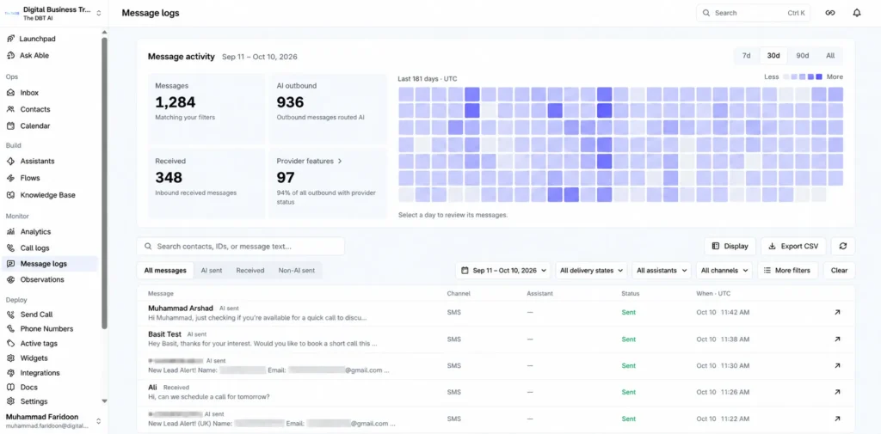Click the Ask Able icon
Viewport: 881px width, 434px height.
click(x=10, y=56)
